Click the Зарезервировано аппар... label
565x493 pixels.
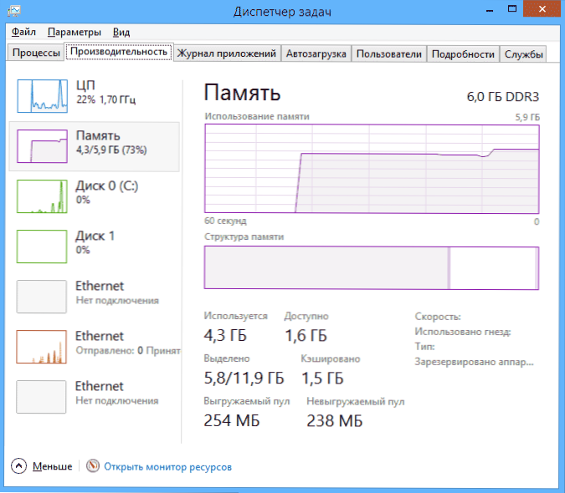[x=474, y=362]
